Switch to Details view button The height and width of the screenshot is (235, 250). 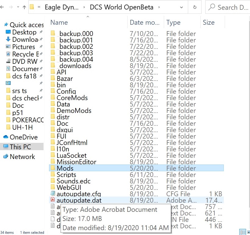tap(243, 232)
